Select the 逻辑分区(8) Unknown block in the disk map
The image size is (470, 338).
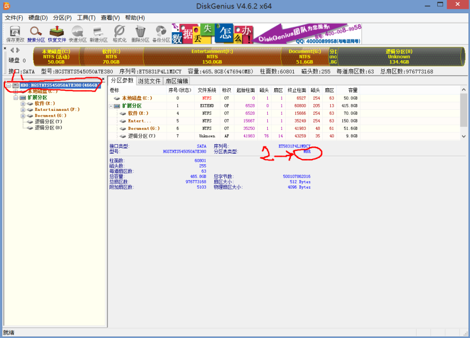399,57
